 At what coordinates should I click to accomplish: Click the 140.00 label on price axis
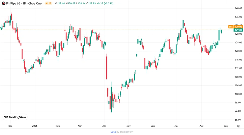coord(238,8)
